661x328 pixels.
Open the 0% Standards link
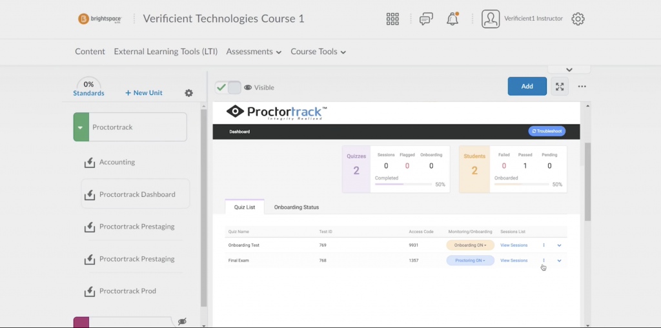coord(88,89)
